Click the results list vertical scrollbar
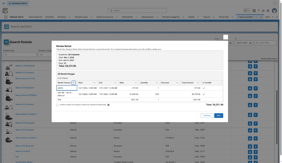Screen dimensions: 282x163 [277, 117]
